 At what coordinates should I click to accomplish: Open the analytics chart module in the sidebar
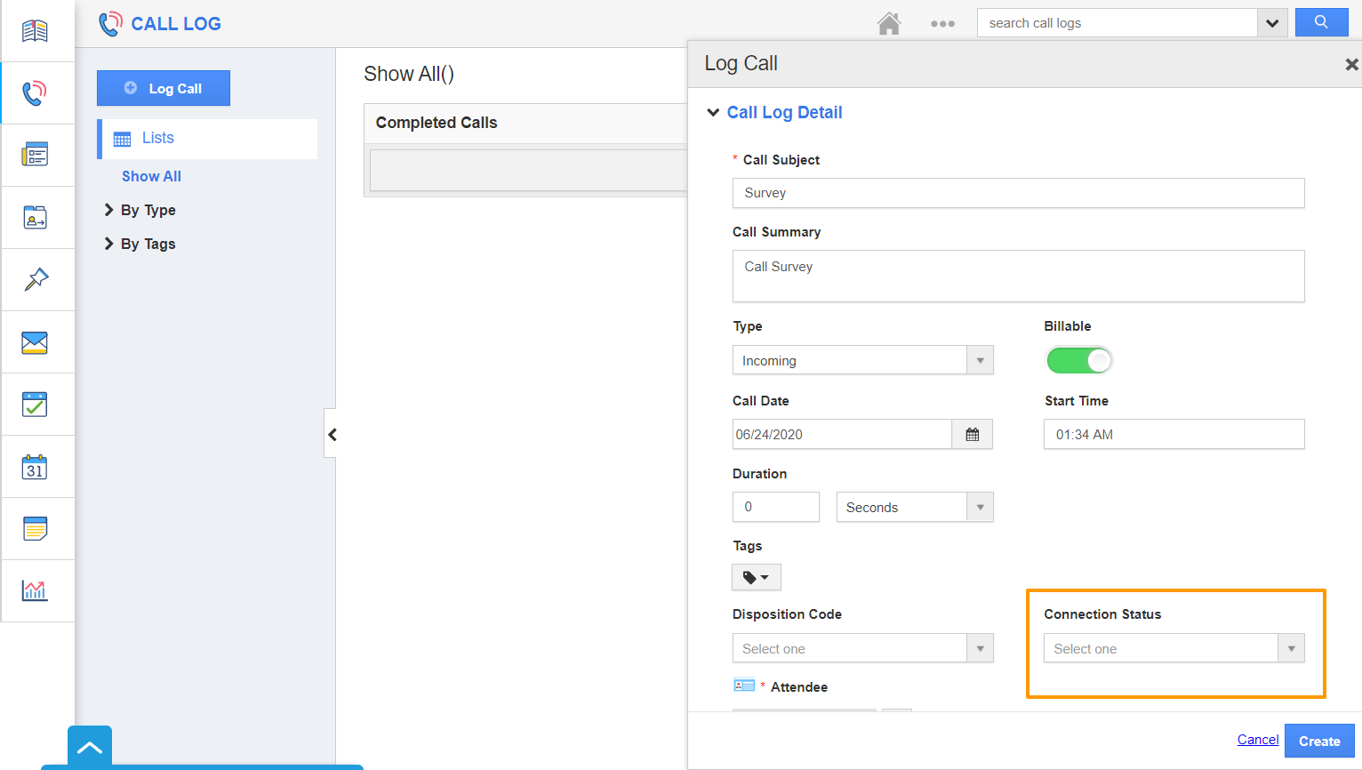tap(36, 590)
